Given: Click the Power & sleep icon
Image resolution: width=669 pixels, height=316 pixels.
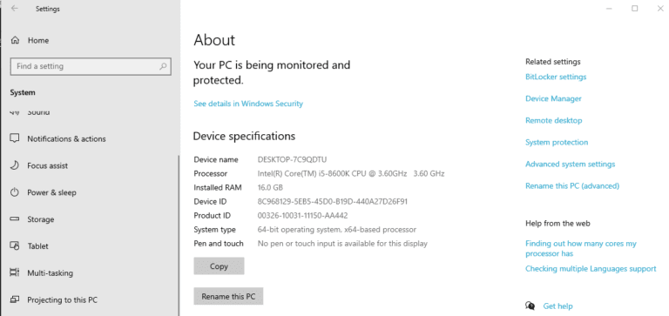Looking at the screenshot, I should [15, 192].
